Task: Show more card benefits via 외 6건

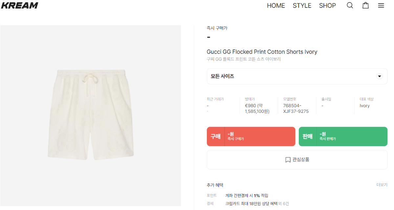Action: coord(284,203)
